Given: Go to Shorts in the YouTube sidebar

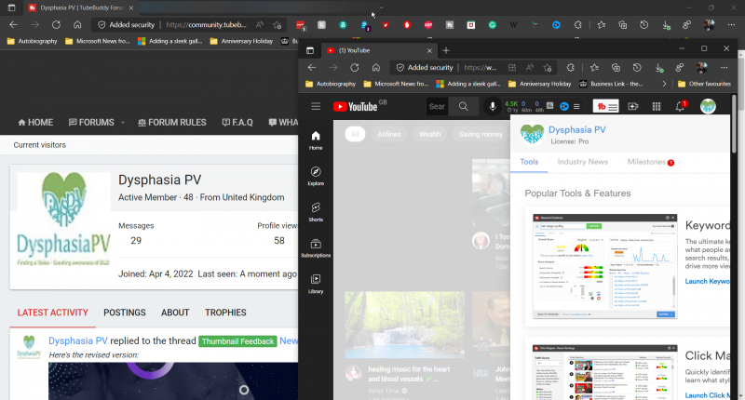Looking at the screenshot, I should (316, 211).
